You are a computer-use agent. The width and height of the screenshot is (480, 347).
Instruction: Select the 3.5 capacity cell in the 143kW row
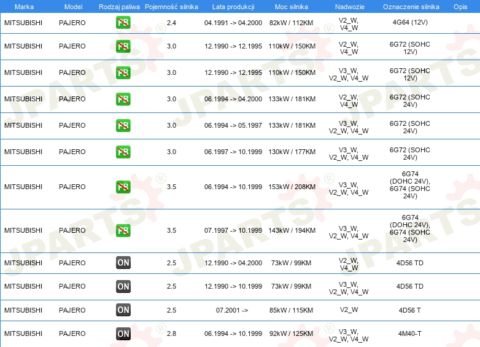click(171, 230)
